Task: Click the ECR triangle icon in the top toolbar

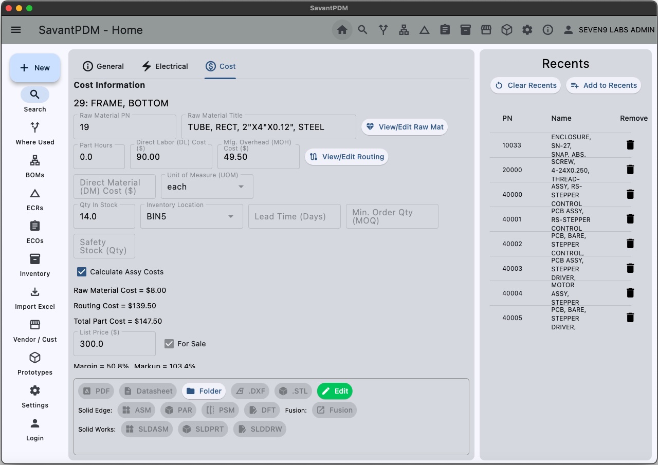Action: (424, 30)
